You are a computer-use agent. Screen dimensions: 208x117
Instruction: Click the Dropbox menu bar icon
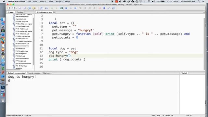click(129, 1)
